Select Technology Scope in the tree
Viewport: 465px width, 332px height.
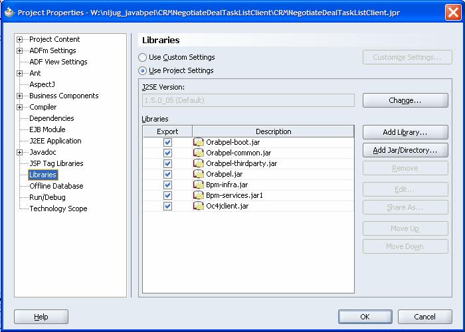58,208
